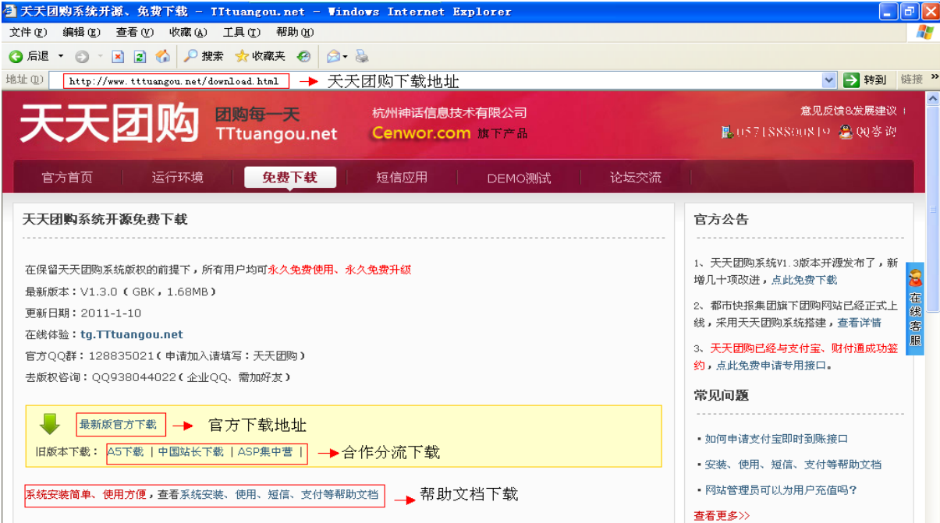Click the IE page icon in title bar
This screenshot has width=940, height=523.
[9, 11]
